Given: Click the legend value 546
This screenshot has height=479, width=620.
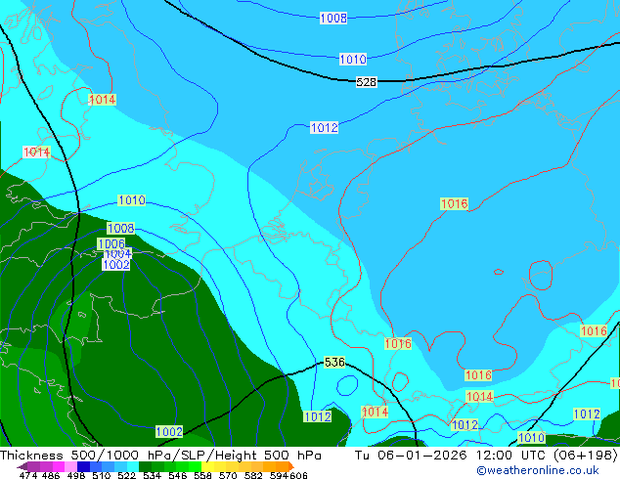Looking at the screenshot, I should tap(178, 475).
